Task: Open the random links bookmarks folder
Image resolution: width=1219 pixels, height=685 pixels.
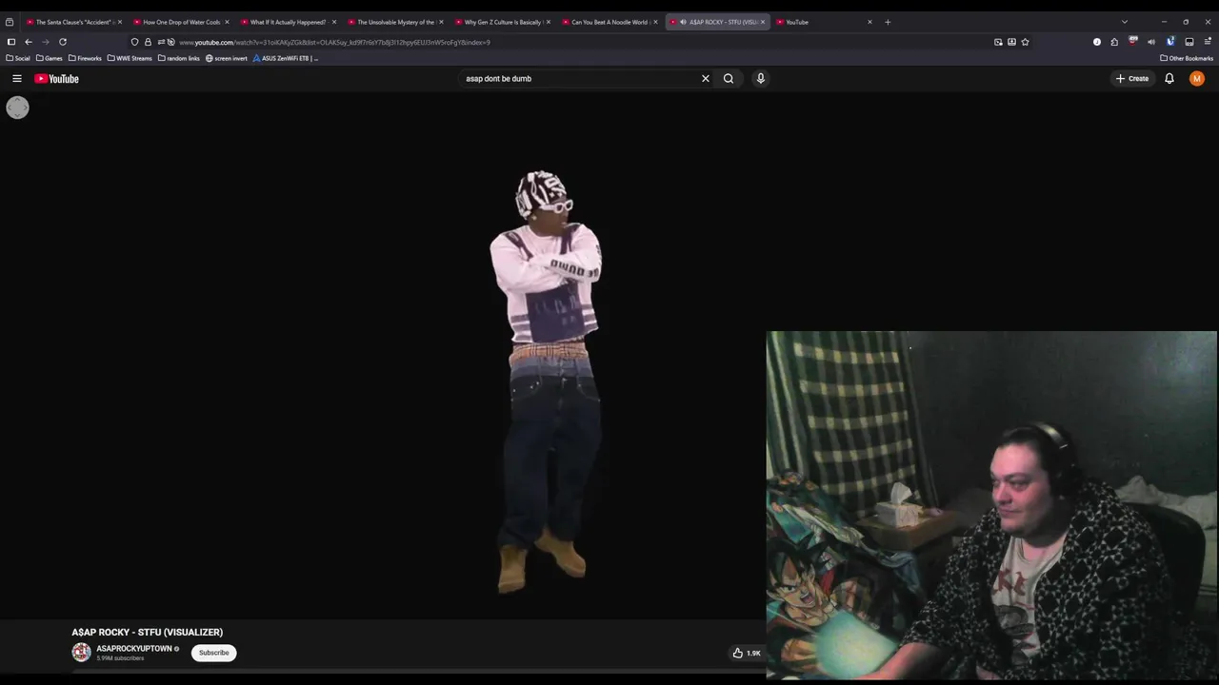Action: coord(179,58)
